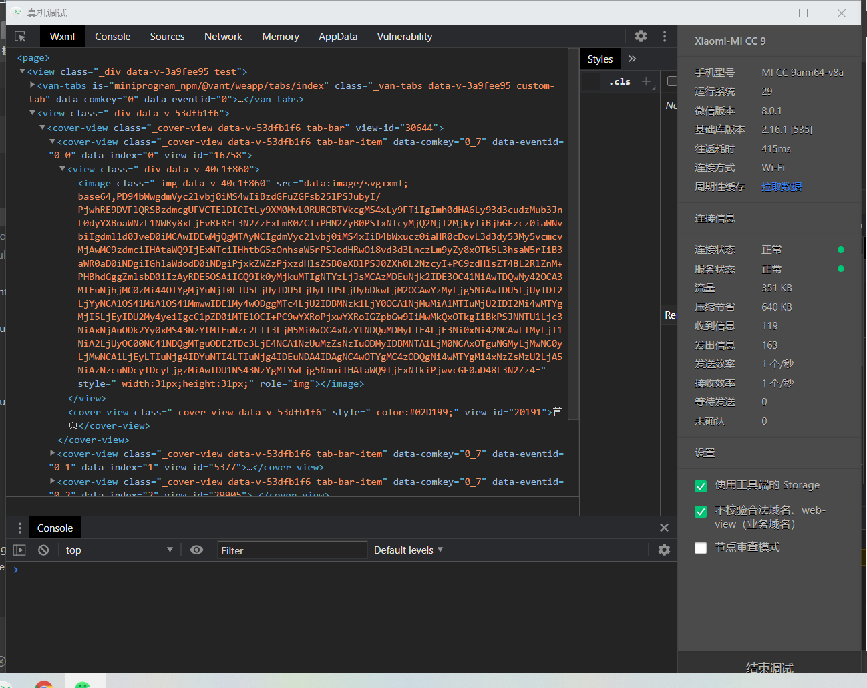The height and width of the screenshot is (688, 867).
Task: Click the Wxml tree vertical scrollbar
Action: pos(573,234)
